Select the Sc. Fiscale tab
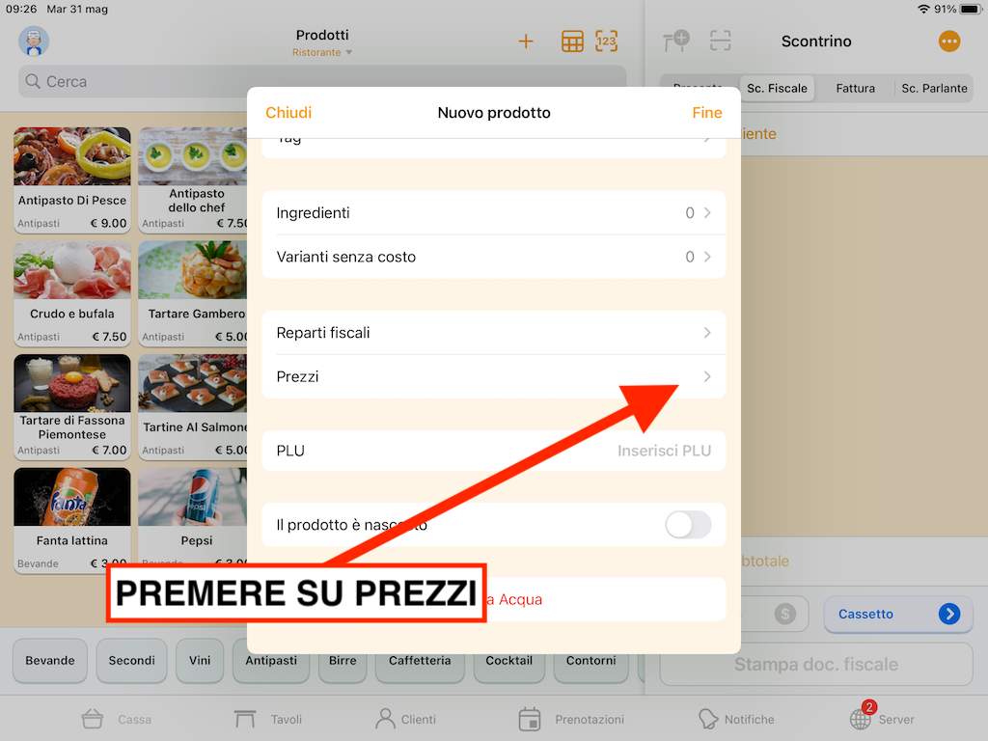 coord(777,88)
